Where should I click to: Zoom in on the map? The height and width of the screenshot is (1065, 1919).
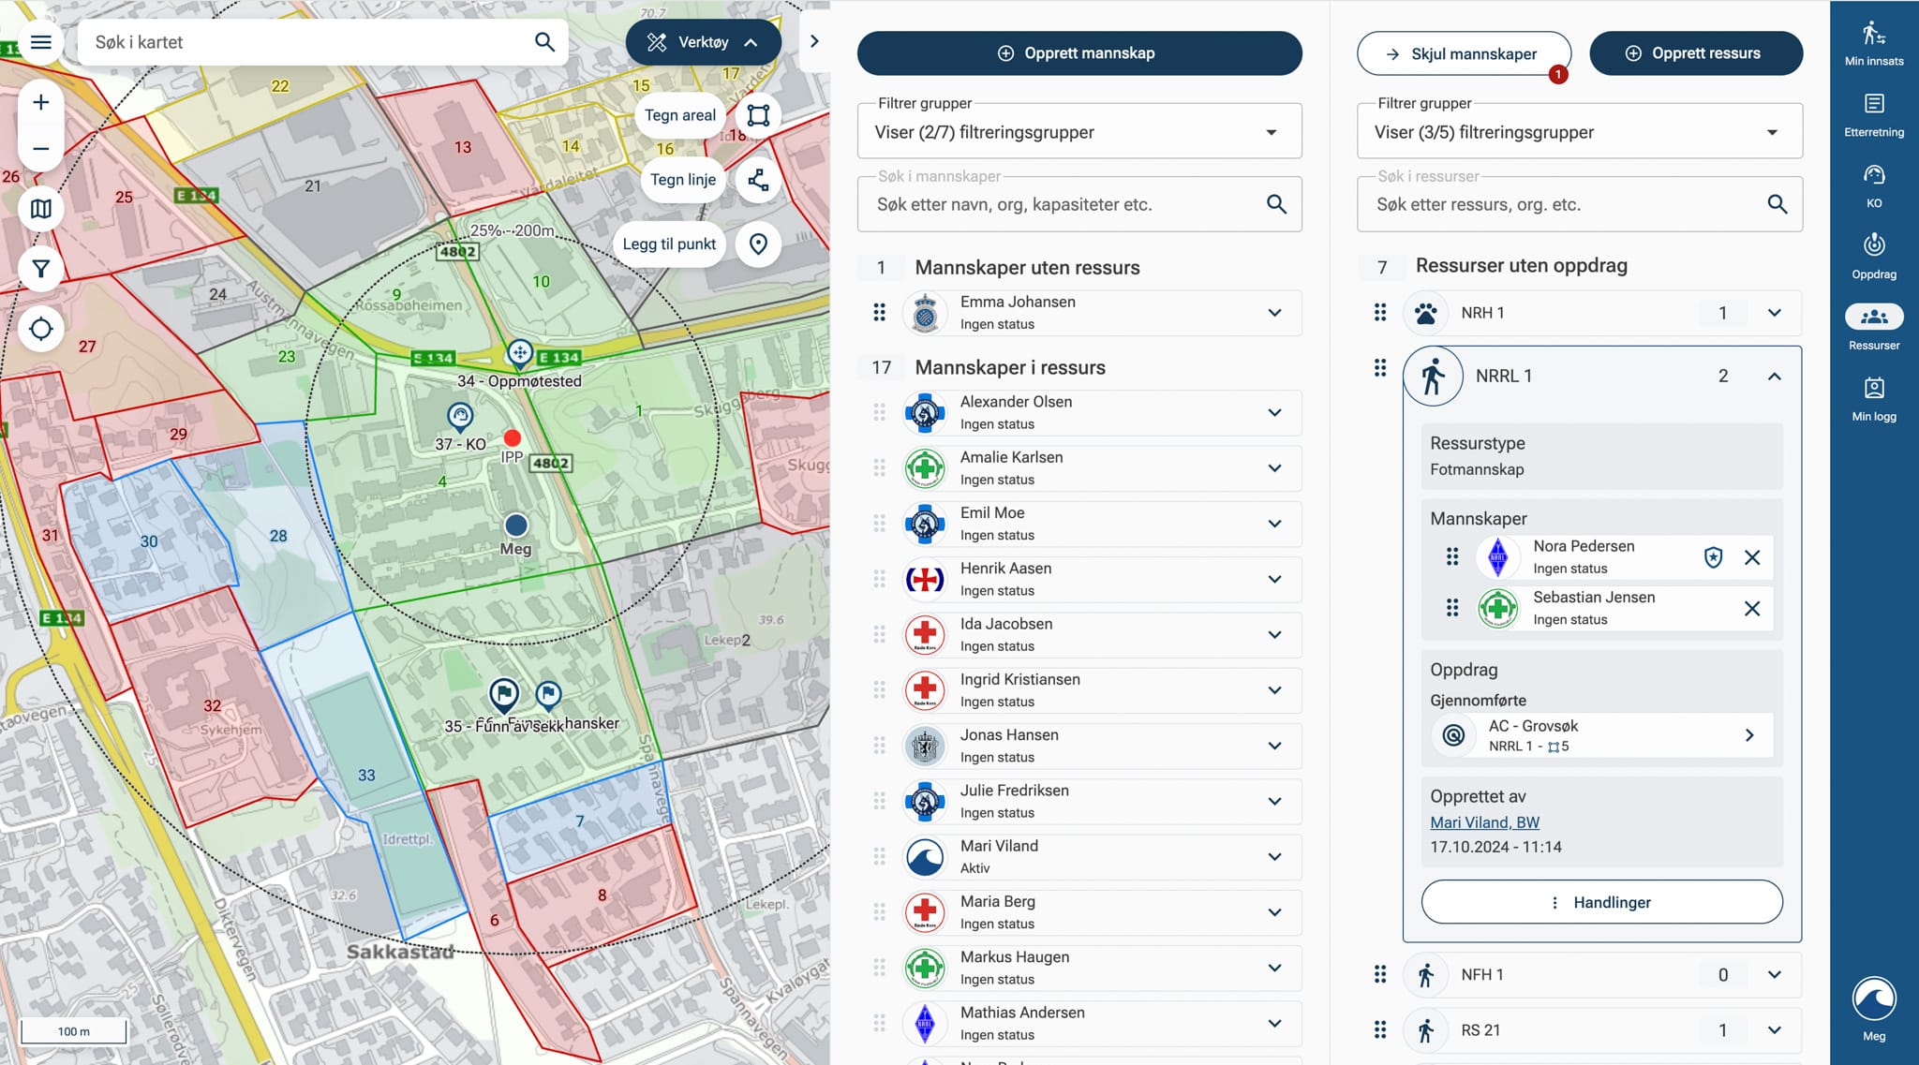pyautogui.click(x=40, y=102)
